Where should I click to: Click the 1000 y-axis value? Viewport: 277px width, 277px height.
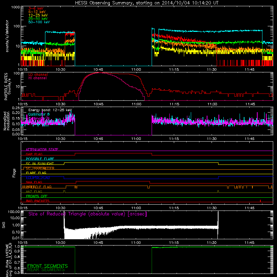click(x=15, y=7)
